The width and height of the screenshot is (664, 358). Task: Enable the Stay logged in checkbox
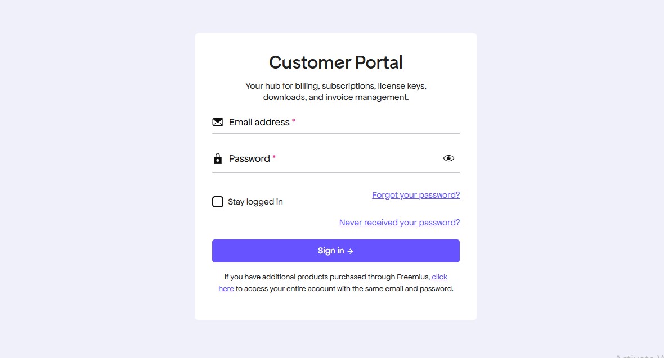click(218, 202)
